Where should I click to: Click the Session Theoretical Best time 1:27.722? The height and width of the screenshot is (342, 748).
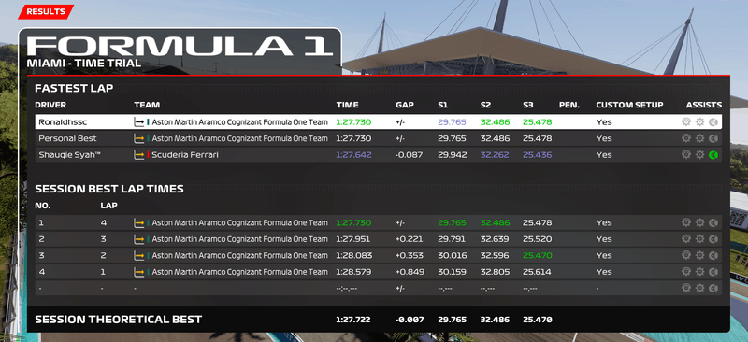[353, 320]
